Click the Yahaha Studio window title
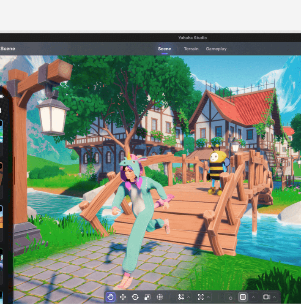301x304 pixels. pos(192,38)
